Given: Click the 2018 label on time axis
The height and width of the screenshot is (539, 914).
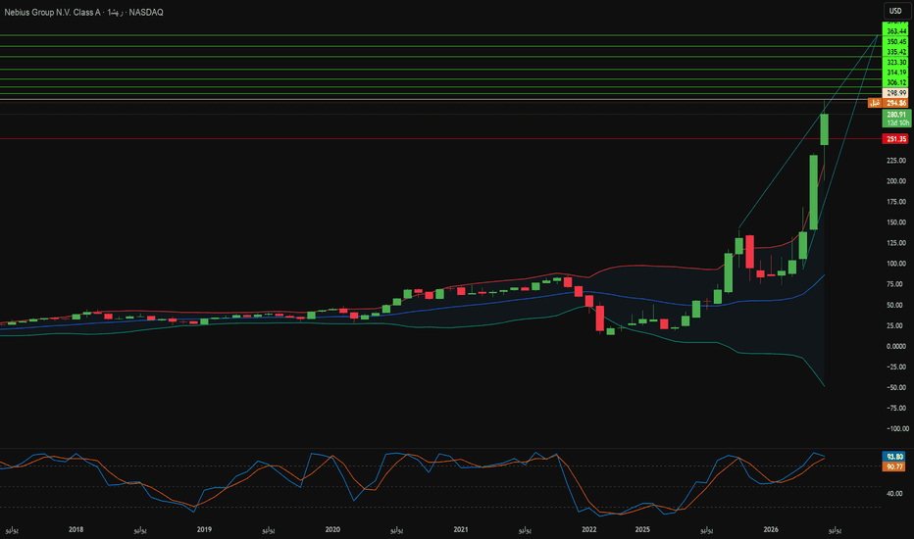Looking at the screenshot, I should tap(76, 529).
